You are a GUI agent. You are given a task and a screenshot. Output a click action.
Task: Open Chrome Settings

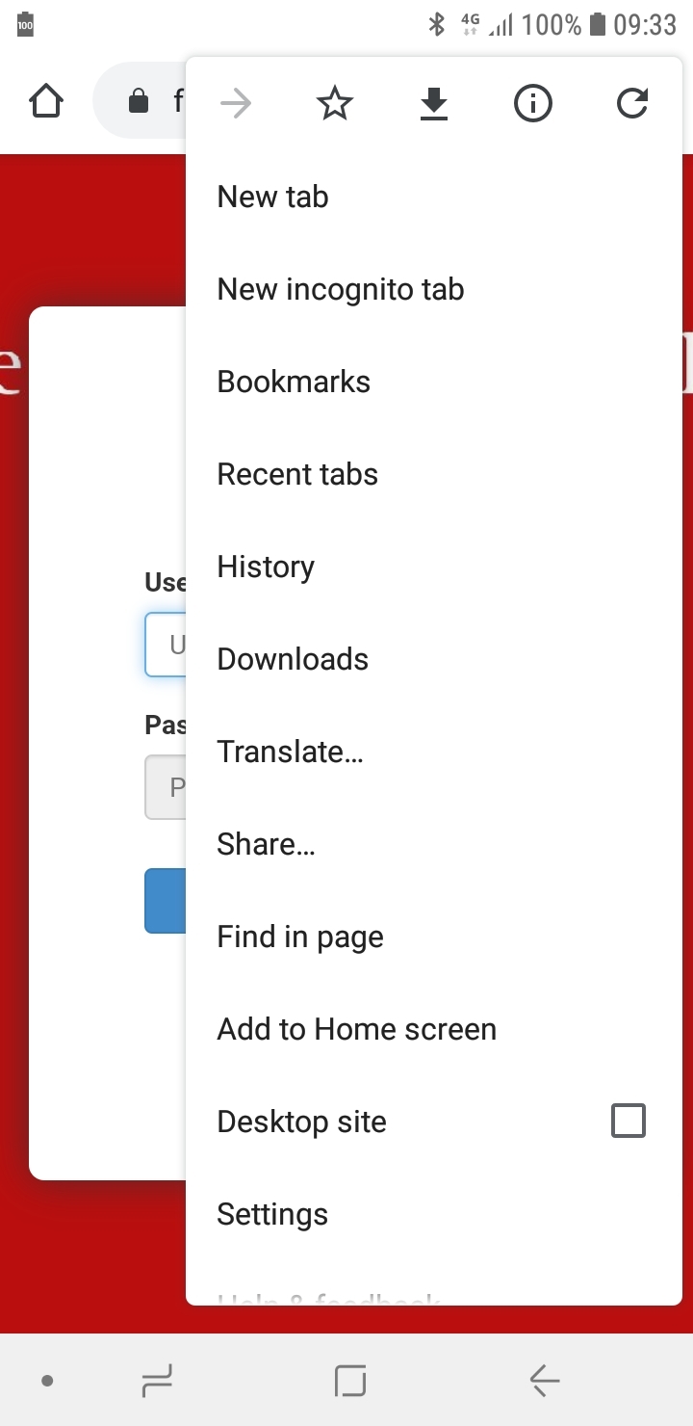tap(434, 1214)
